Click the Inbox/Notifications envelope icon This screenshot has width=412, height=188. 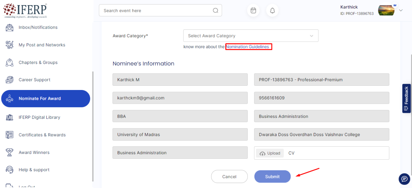pos(9,28)
